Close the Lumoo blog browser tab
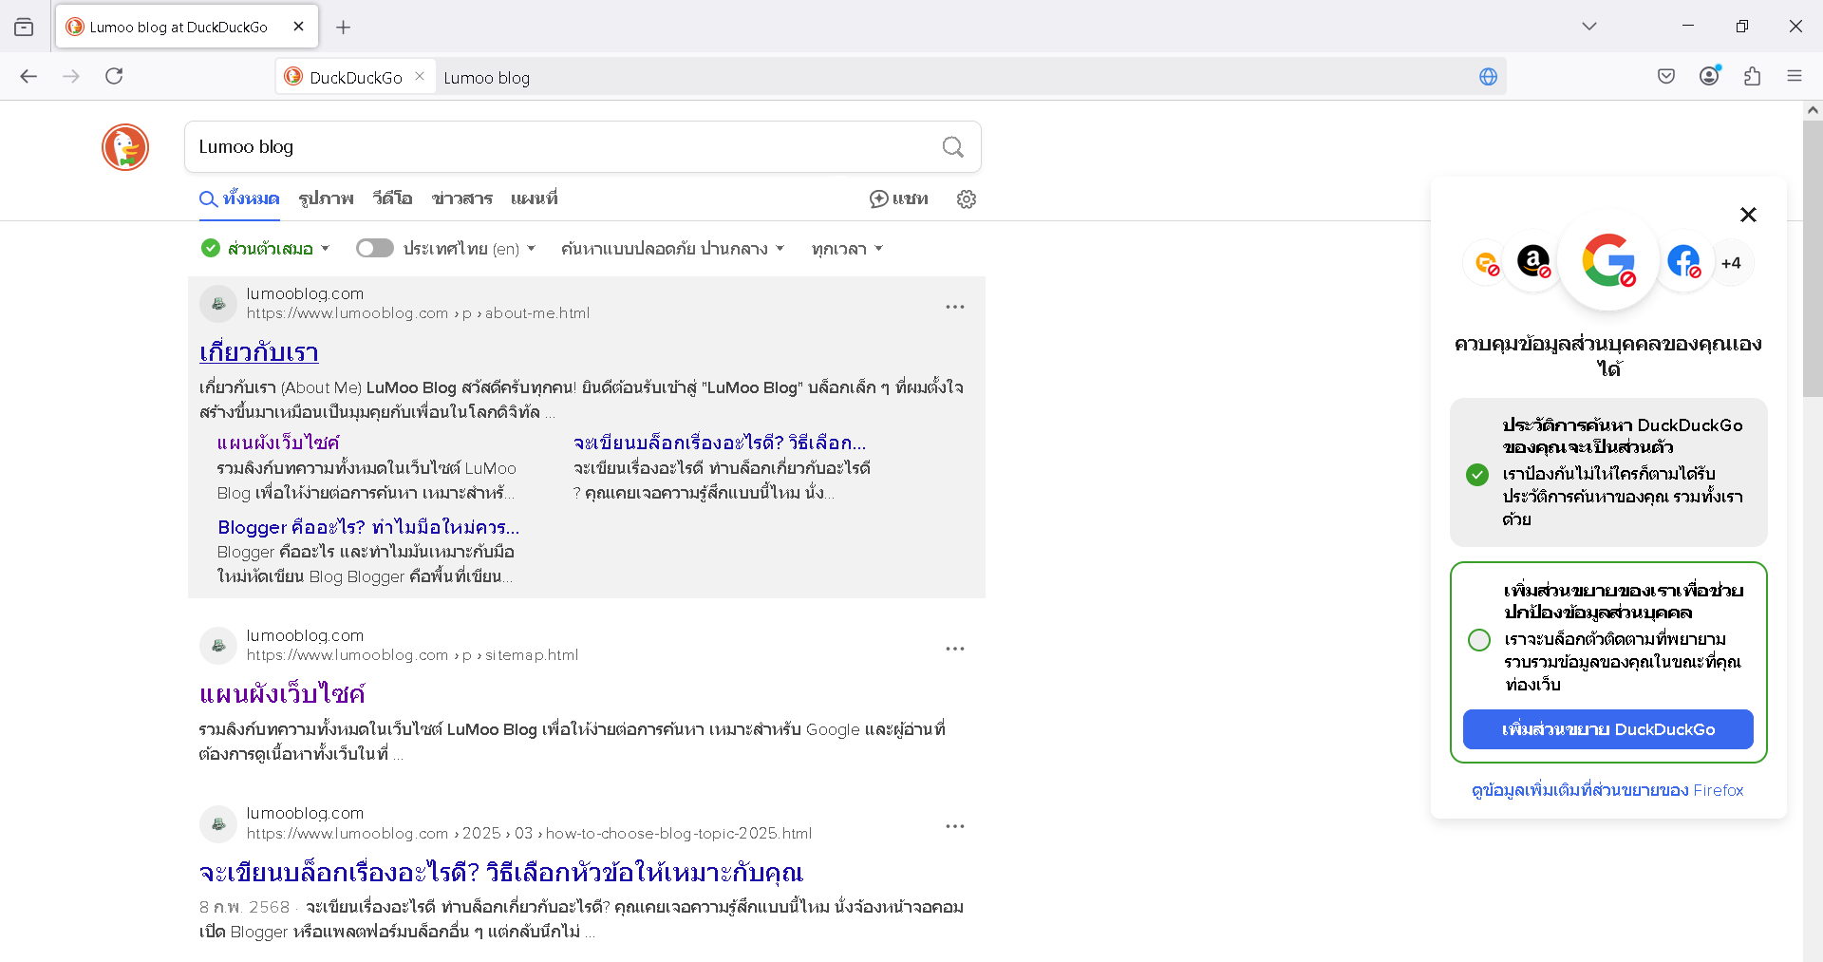The width and height of the screenshot is (1823, 962). (x=298, y=27)
